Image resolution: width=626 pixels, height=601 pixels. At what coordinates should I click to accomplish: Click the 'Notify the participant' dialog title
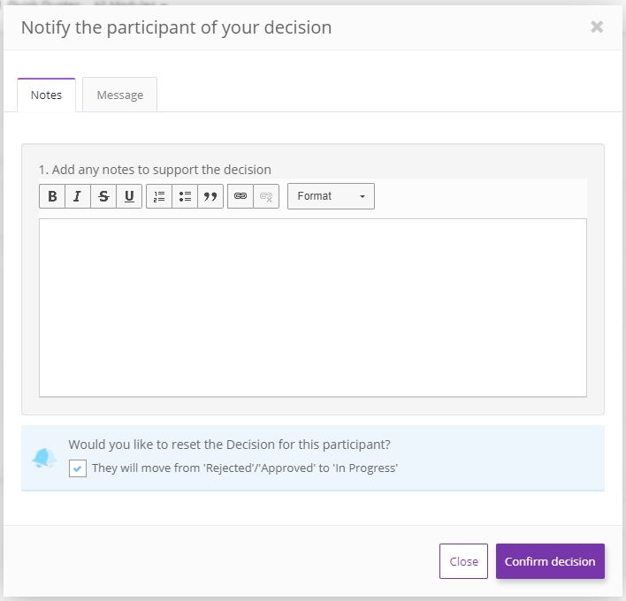click(x=176, y=27)
